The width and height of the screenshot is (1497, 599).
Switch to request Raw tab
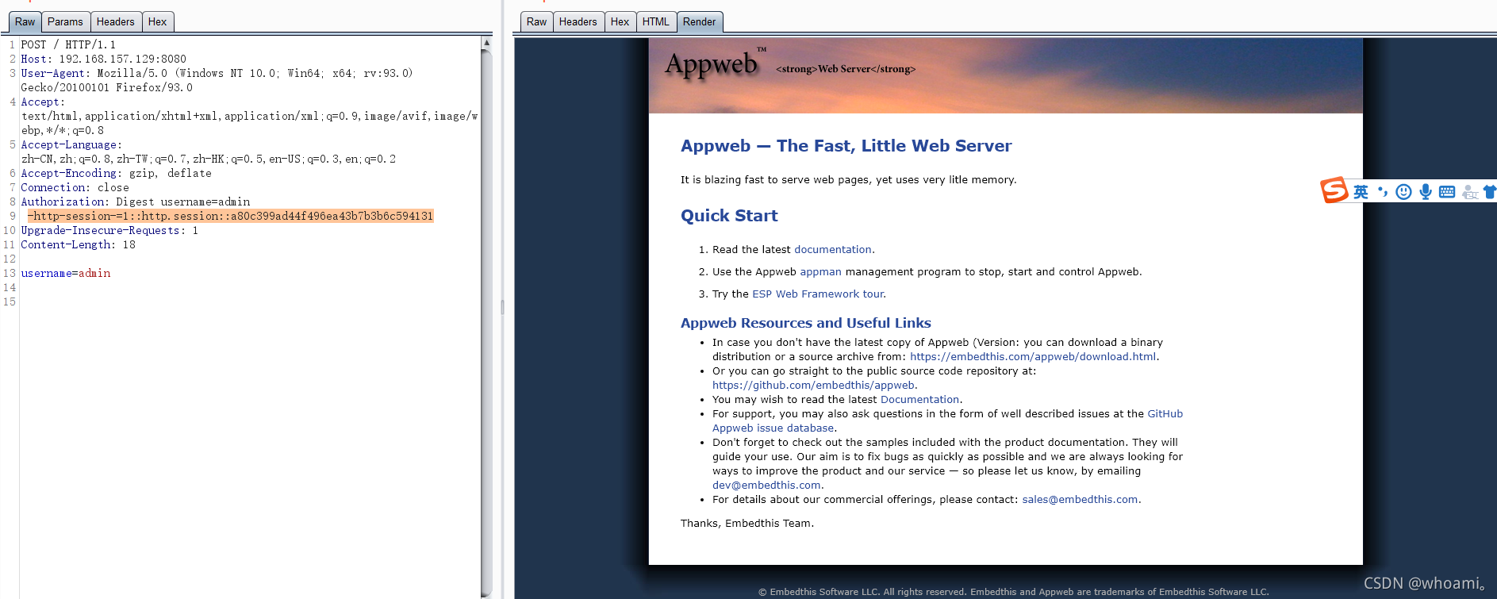25,21
